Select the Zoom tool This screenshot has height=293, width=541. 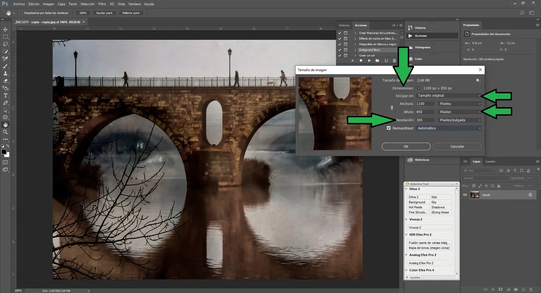tap(5, 132)
